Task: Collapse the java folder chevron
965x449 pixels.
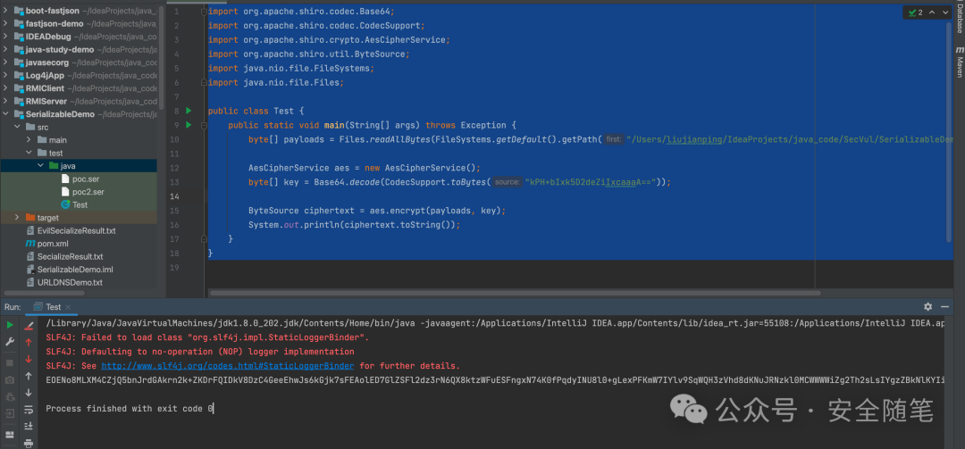Action: (x=40, y=165)
